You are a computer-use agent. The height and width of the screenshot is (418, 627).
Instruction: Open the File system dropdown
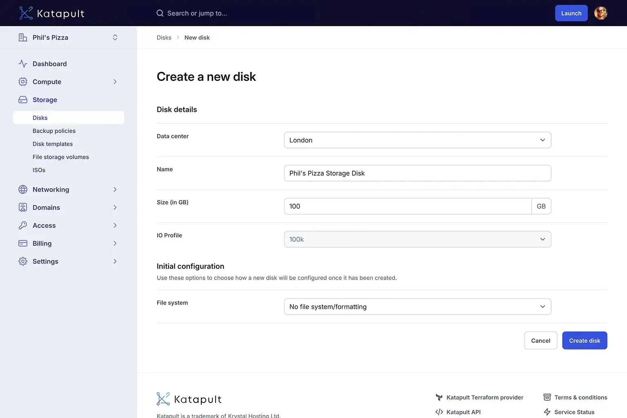click(x=417, y=307)
